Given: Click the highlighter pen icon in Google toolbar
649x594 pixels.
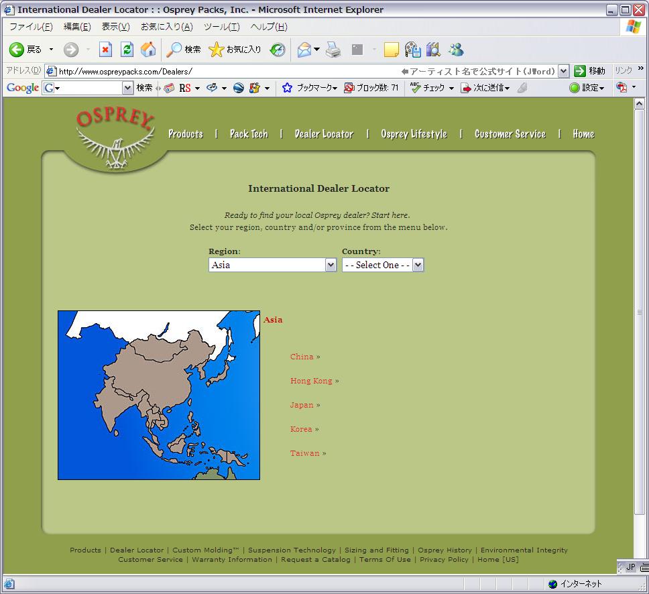Looking at the screenshot, I should pyautogui.click(x=522, y=88).
